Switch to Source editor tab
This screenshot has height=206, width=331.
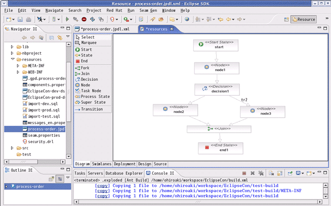(160, 164)
